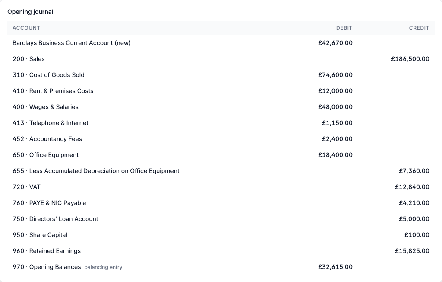This screenshot has width=442, height=282.
Task: Click the Opening journal heading
Action: (x=30, y=12)
